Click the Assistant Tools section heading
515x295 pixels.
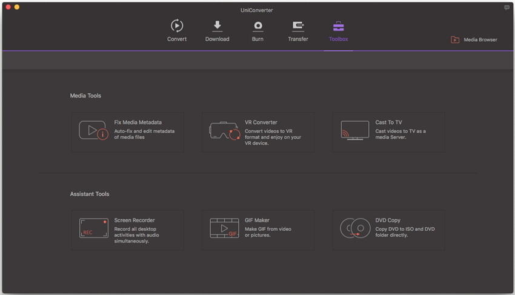(89, 194)
